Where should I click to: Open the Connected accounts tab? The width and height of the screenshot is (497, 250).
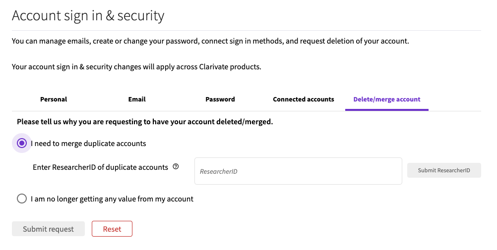point(304,99)
